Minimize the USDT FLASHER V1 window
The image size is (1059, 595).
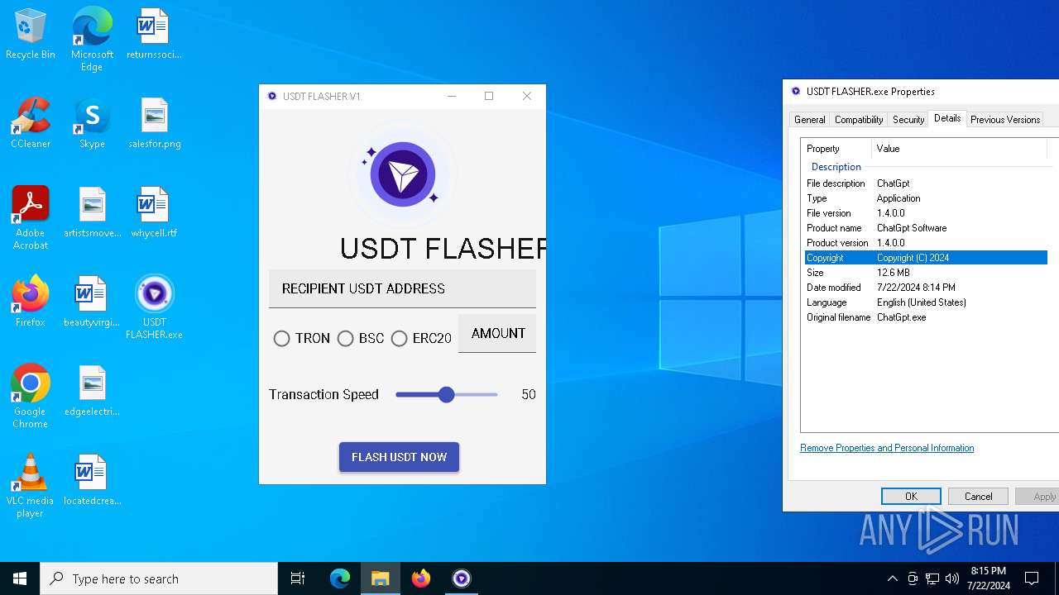click(x=452, y=96)
